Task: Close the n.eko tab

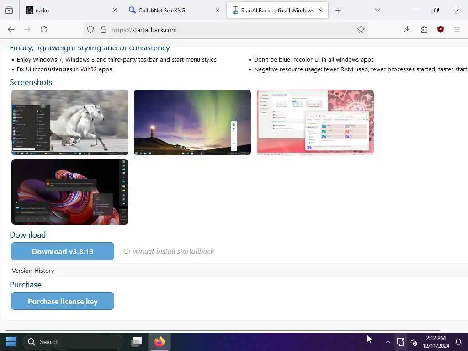Action: point(115,10)
